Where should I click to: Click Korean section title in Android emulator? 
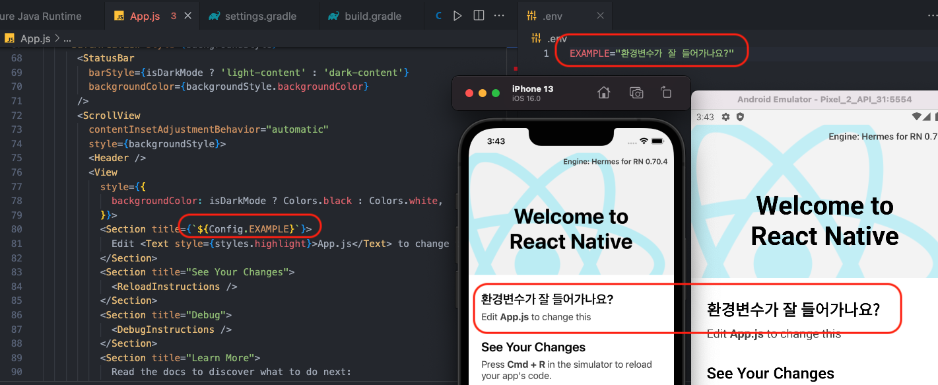coord(793,310)
